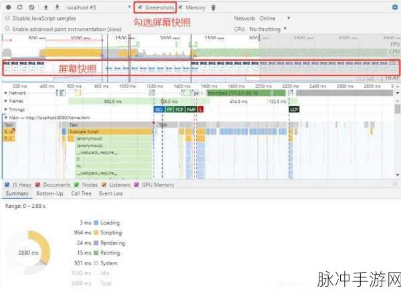This screenshot has height=292, width=401.
Task: Expand the Network track
Action: point(5,93)
